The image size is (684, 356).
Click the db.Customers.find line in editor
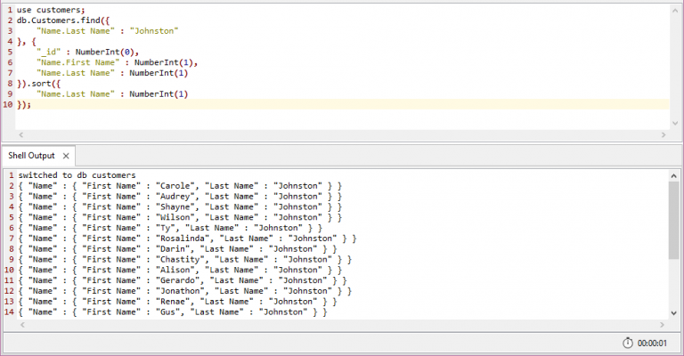pyautogui.click(x=62, y=20)
